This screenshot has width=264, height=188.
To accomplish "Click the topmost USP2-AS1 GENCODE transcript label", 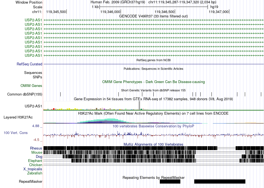I will pyautogui.click(x=33, y=20).
